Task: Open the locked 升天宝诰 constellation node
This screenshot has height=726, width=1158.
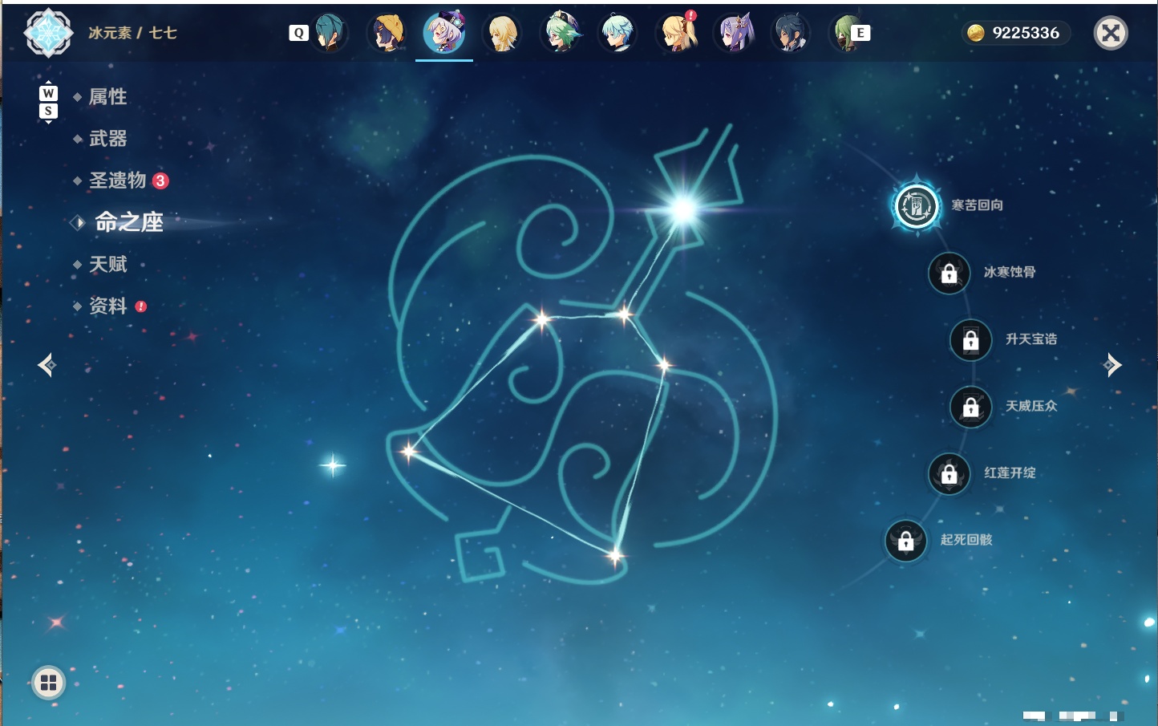Action: tap(970, 340)
